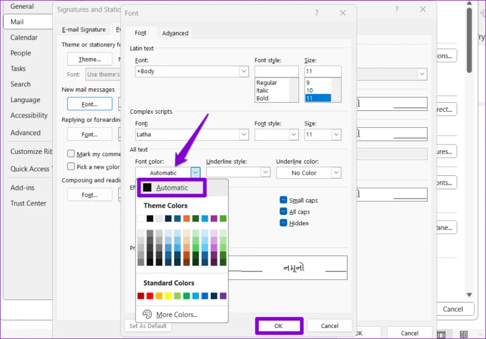Expand the Font color dropdown arrow
This screenshot has width=486, height=339.
point(195,173)
